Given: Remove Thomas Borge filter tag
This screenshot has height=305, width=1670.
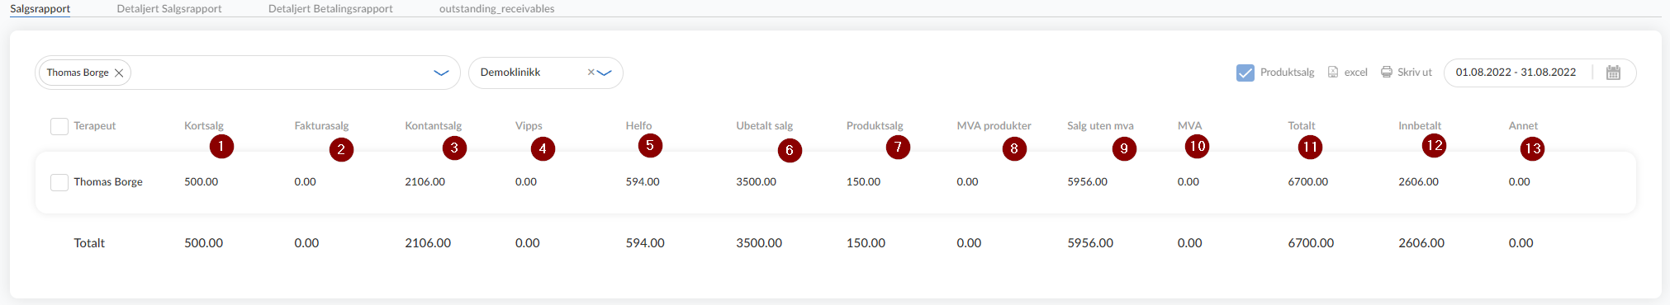Looking at the screenshot, I should coord(119,73).
